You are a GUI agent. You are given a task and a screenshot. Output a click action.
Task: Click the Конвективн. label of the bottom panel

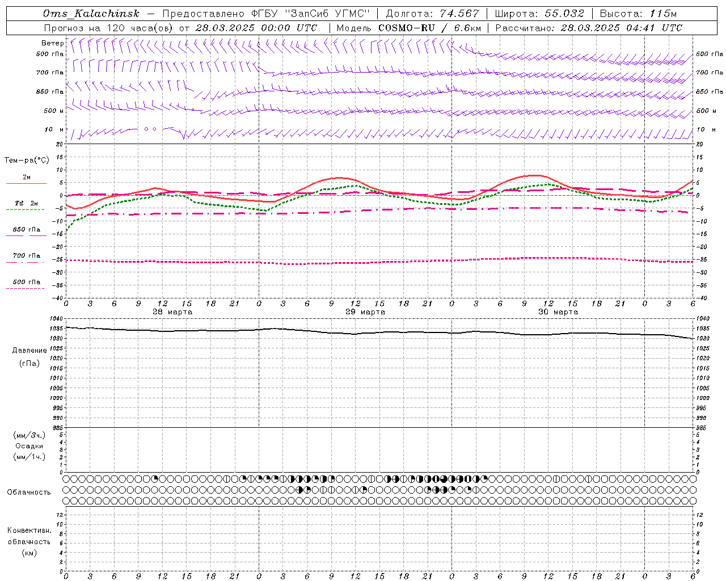[x=29, y=531]
